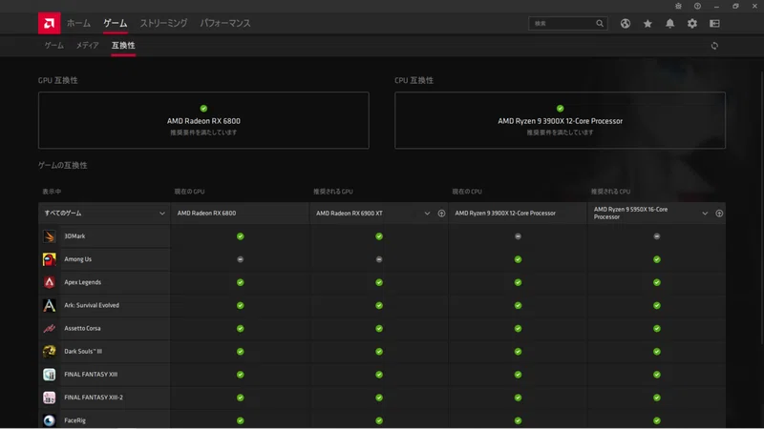Open settings gear icon
Viewport: 764px width, 429px height.
[691, 23]
